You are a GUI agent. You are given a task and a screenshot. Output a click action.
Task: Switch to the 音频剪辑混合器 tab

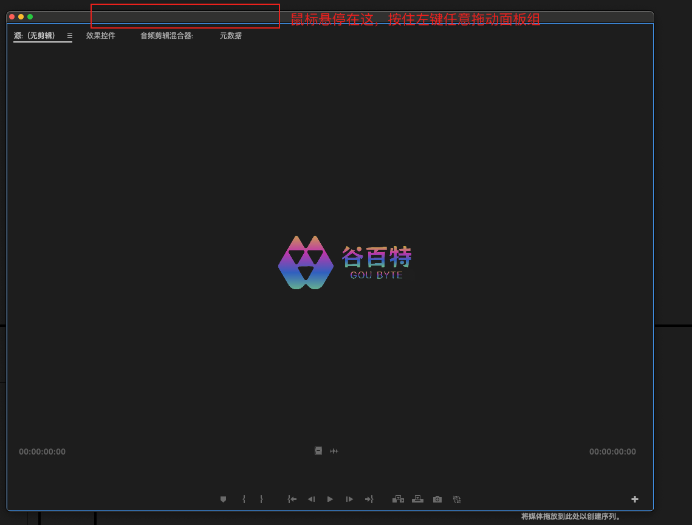166,36
